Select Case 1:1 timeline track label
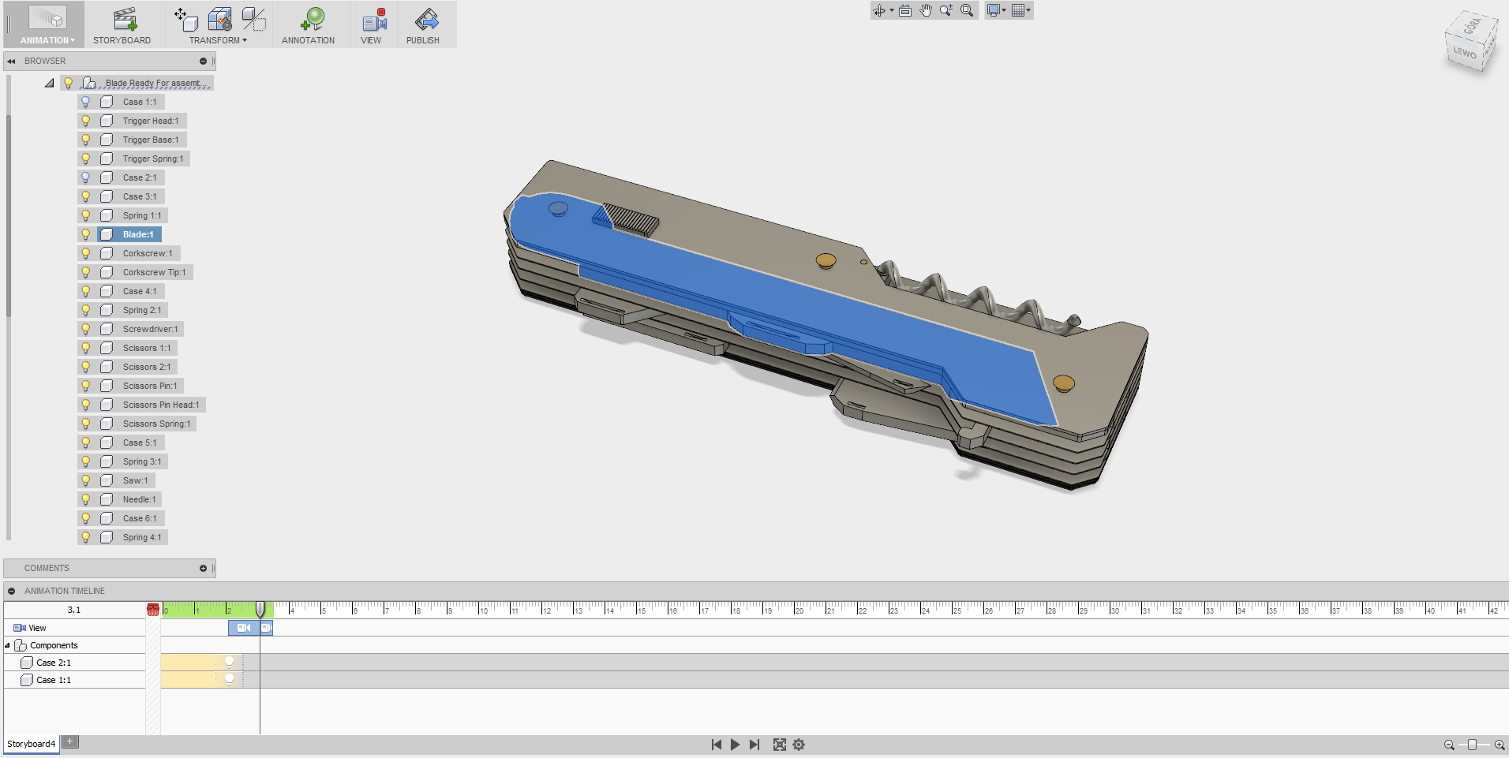 54,680
